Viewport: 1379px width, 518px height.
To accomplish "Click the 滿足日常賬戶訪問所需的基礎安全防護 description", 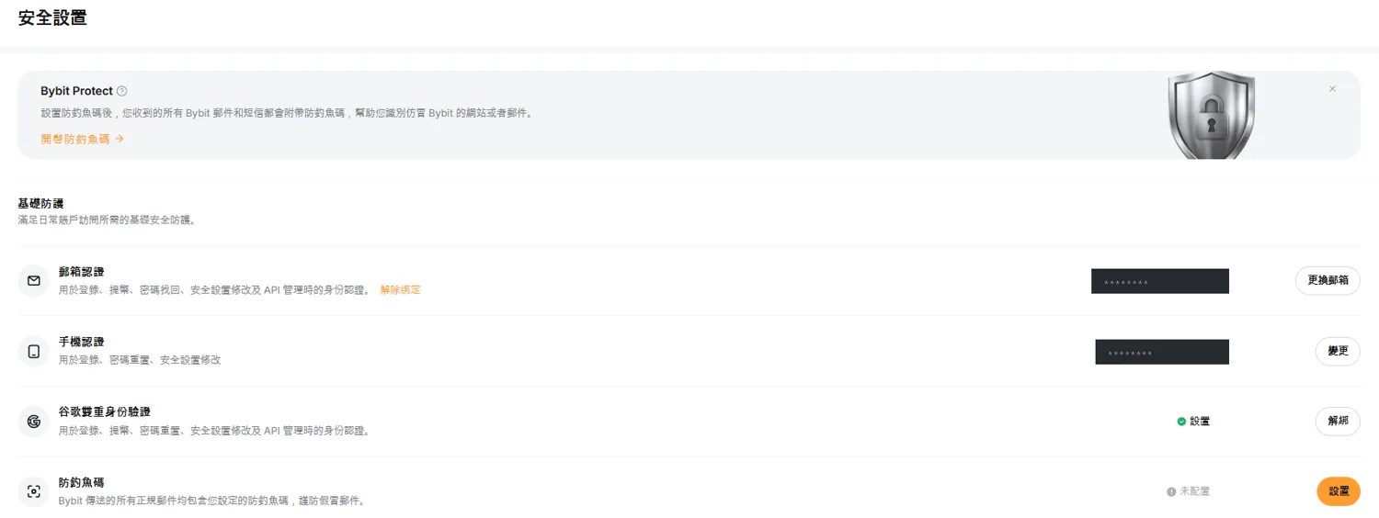I will (x=107, y=220).
